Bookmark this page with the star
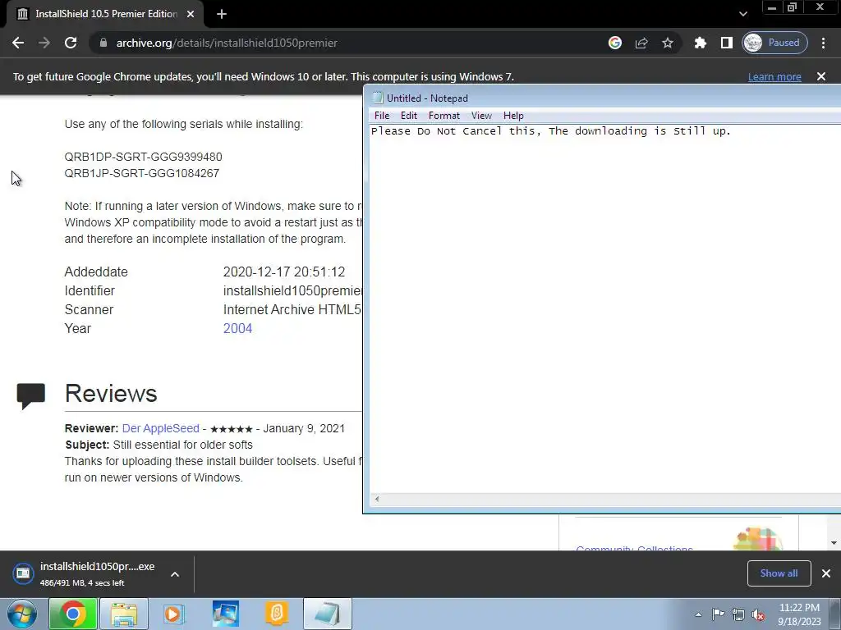This screenshot has width=841, height=630. [667, 43]
